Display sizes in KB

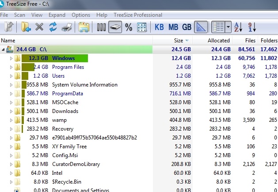click(159, 27)
